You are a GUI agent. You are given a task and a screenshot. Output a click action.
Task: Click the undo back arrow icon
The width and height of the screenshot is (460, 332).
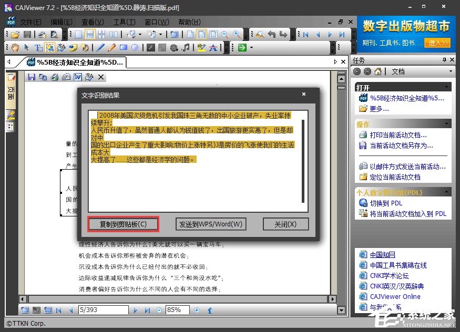tap(272, 35)
